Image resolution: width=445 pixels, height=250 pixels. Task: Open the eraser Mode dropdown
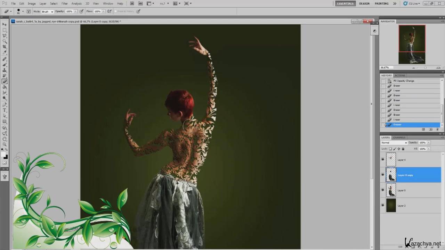pyautogui.click(x=48, y=11)
